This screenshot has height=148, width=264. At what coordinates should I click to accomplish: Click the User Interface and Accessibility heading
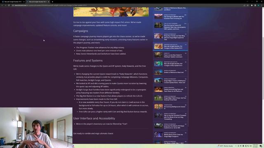click(x=94, y=118)
